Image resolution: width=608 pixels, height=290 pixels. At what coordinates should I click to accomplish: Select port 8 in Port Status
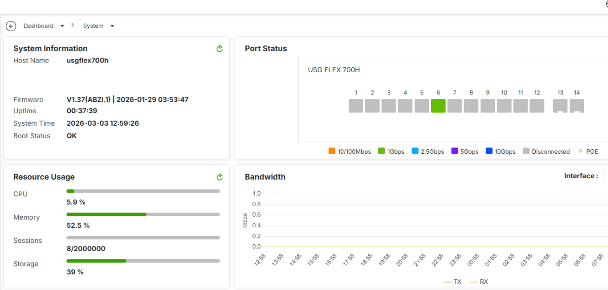[471, 106]
